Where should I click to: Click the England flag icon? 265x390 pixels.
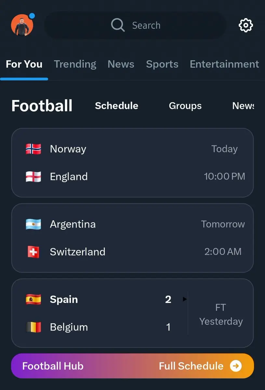coord(33,176)
